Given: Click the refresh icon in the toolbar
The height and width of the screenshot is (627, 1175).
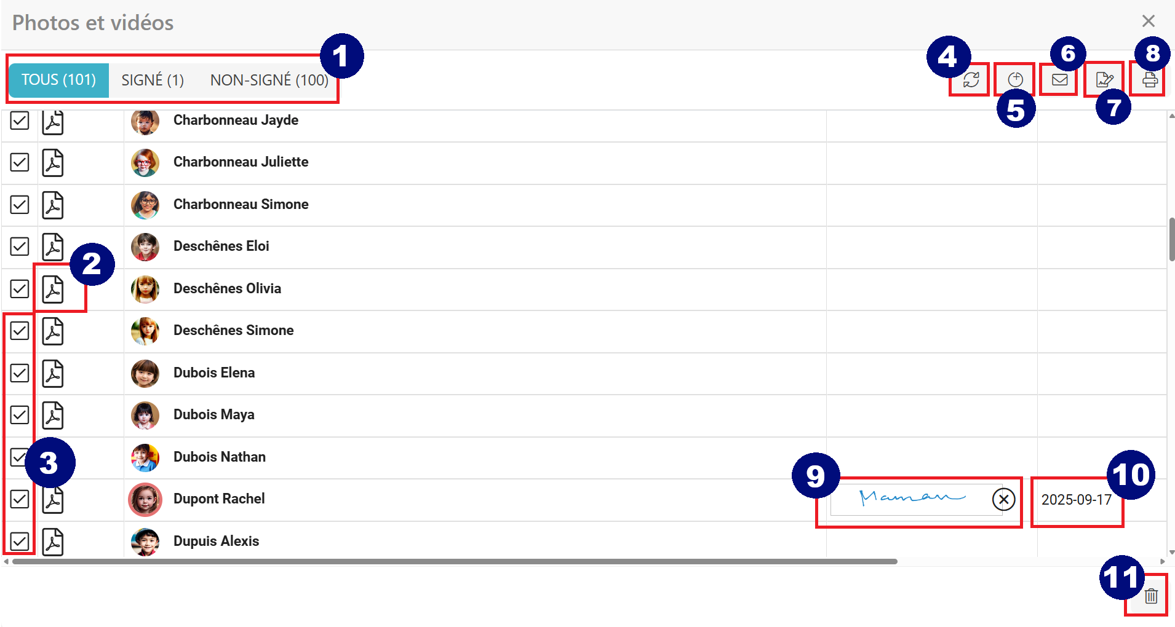Looking at the screenshot, I should click(x=971, y=80).
